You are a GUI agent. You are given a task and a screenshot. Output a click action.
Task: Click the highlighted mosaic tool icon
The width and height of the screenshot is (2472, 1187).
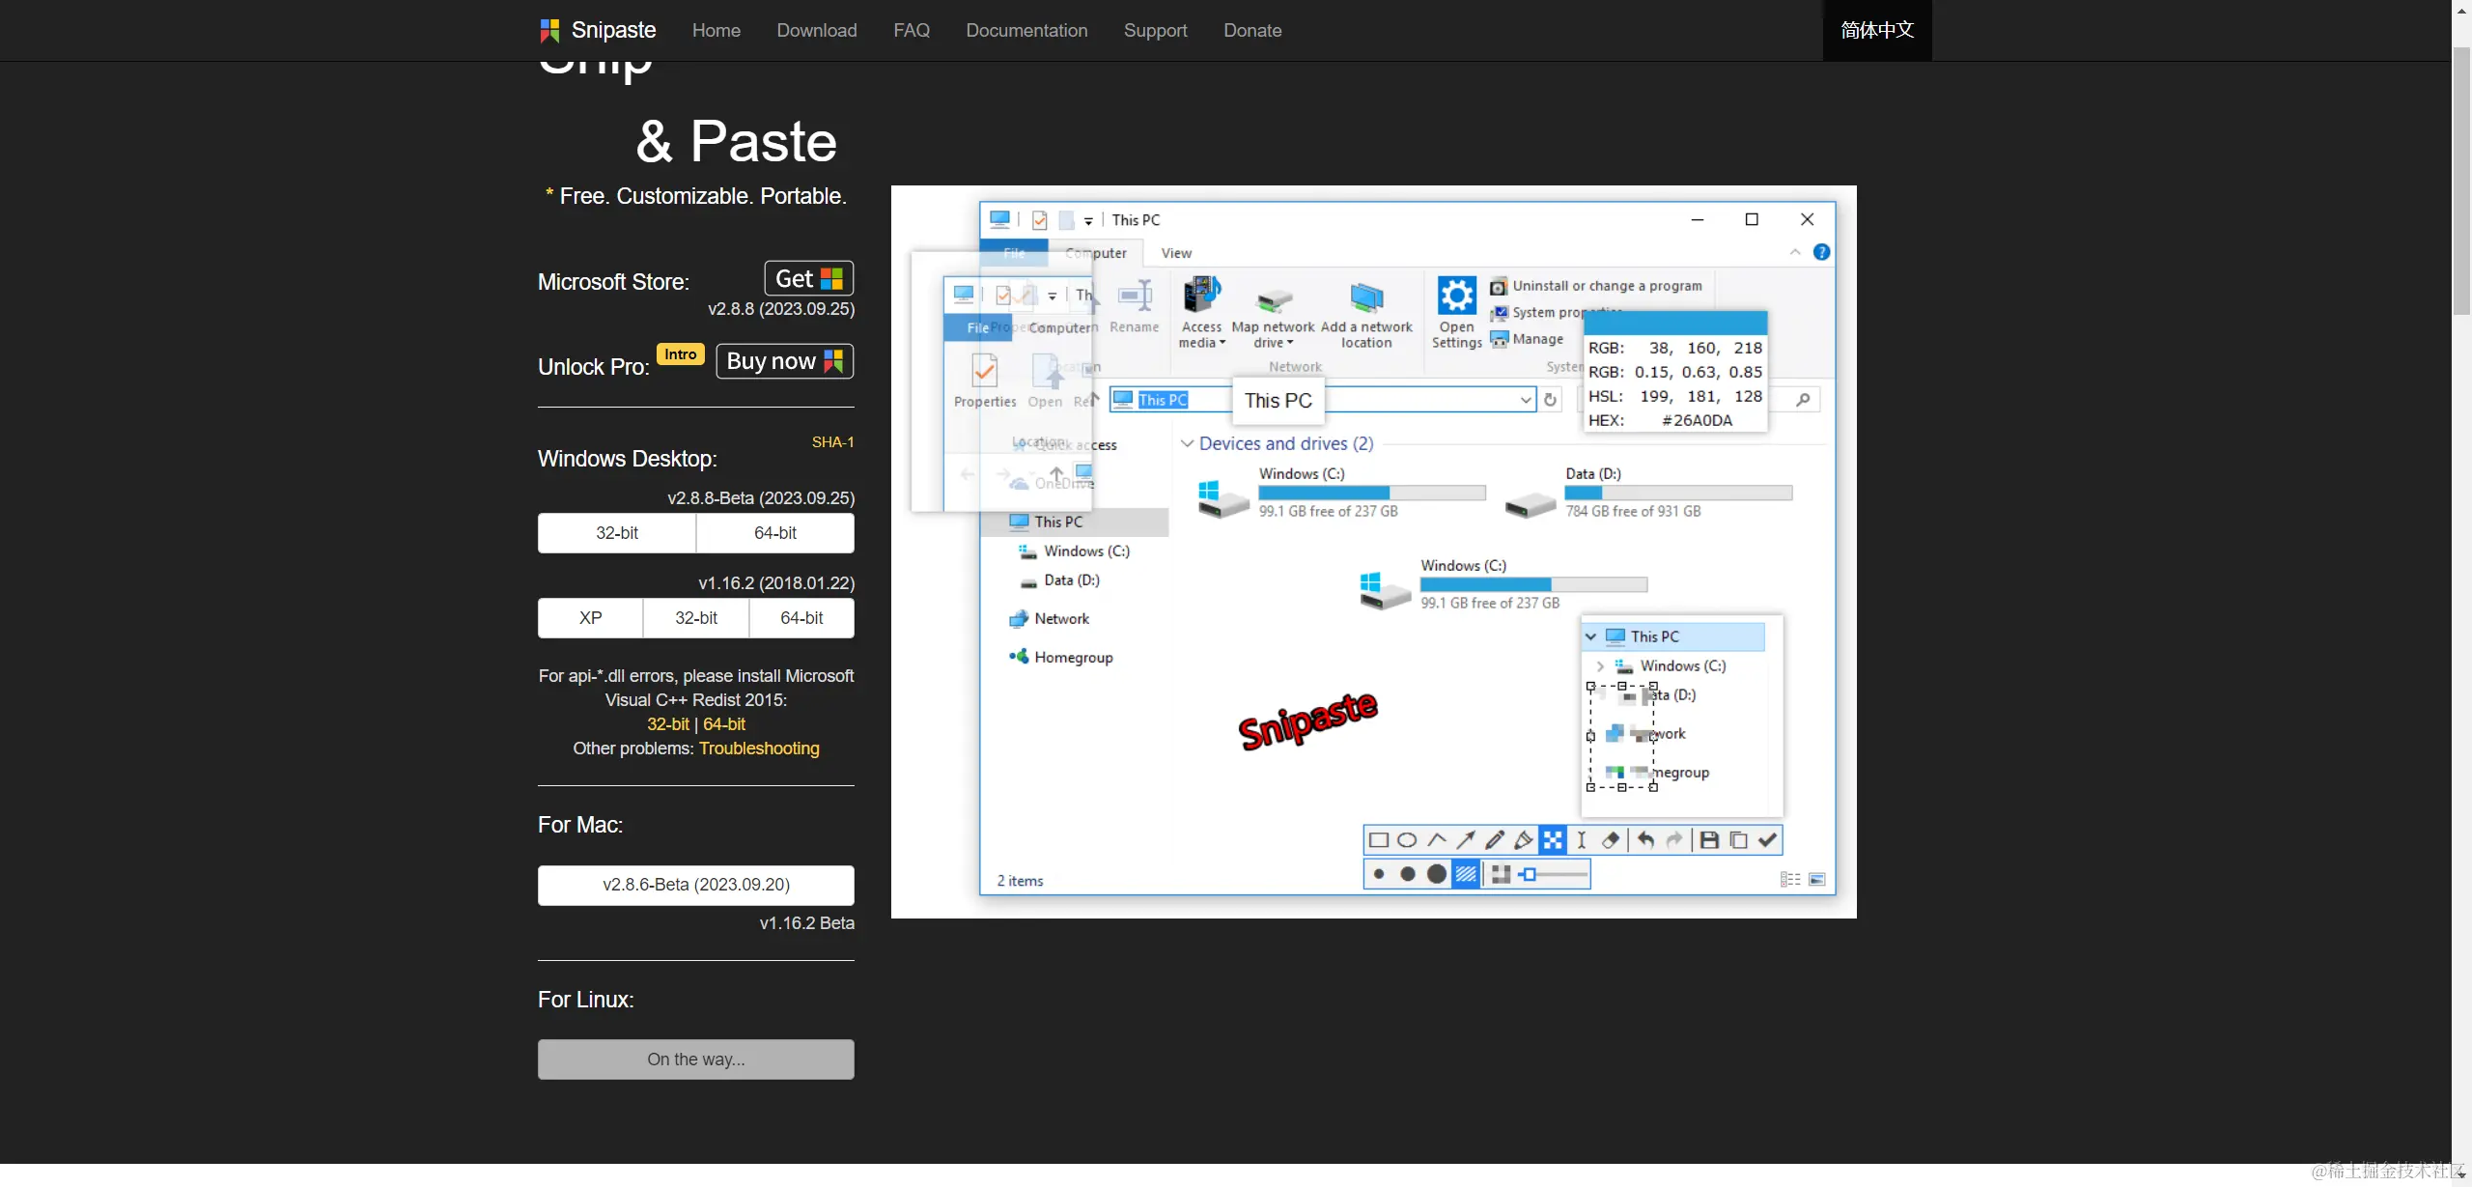tap(1553, 840)
